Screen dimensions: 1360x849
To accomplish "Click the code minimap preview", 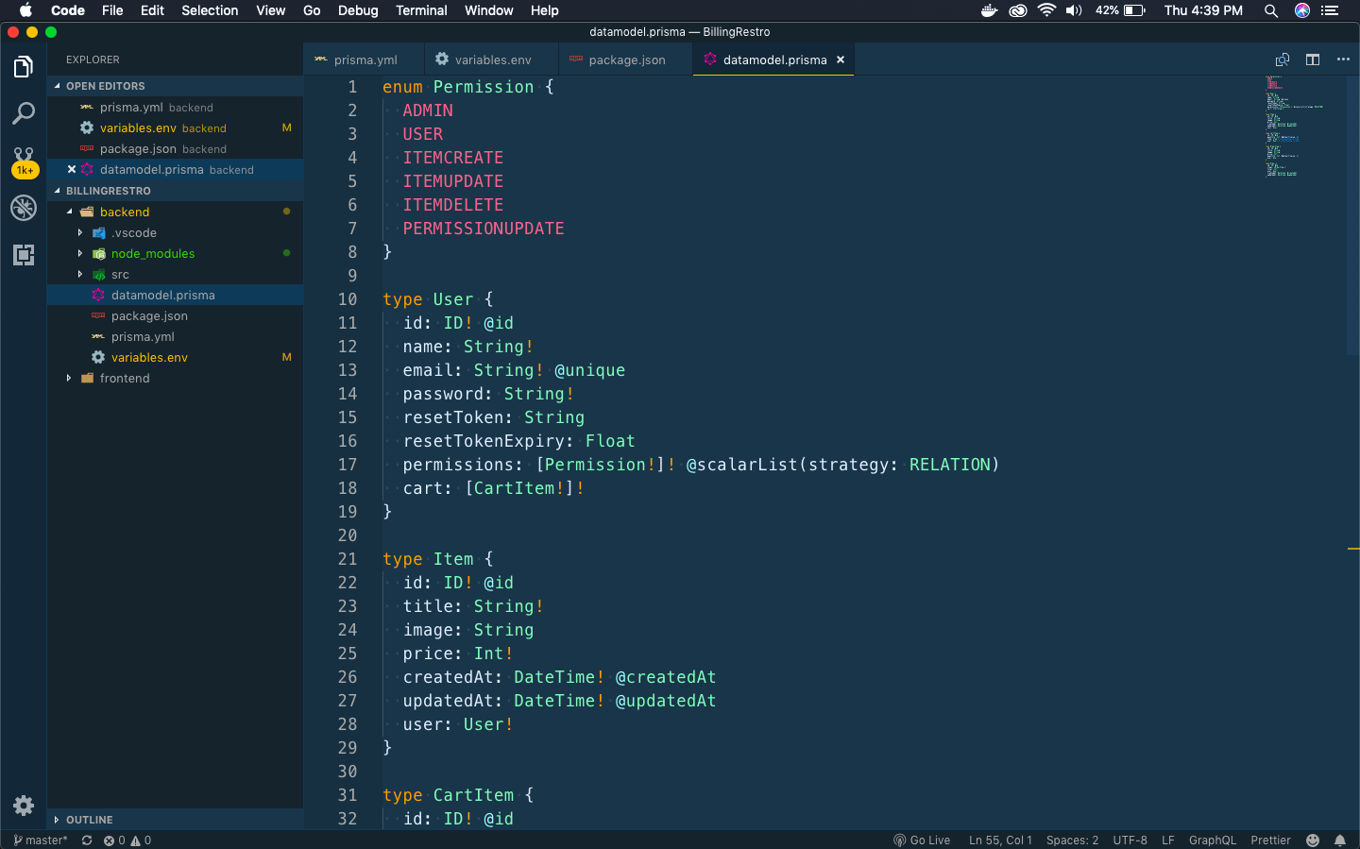I will (1295, 127).
